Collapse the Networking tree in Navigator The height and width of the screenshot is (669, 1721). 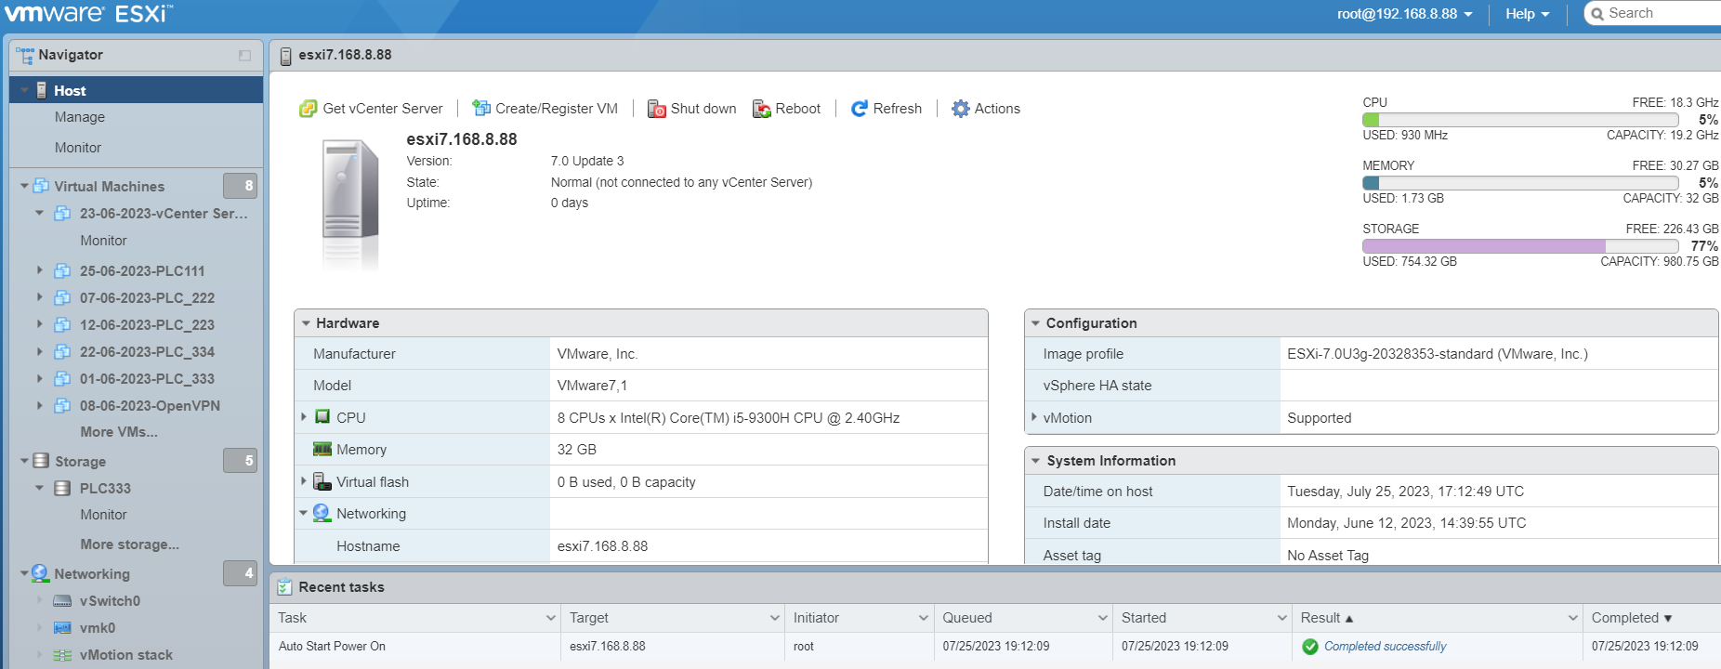click(x=24, y=573)
